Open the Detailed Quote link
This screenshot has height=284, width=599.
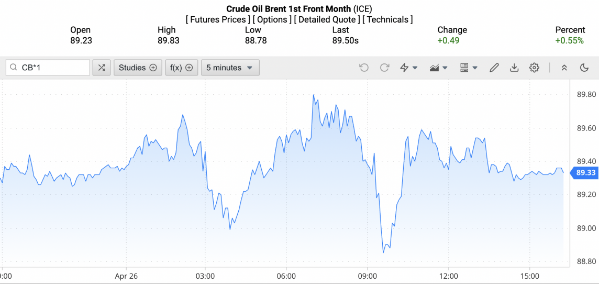click(327, 19)
